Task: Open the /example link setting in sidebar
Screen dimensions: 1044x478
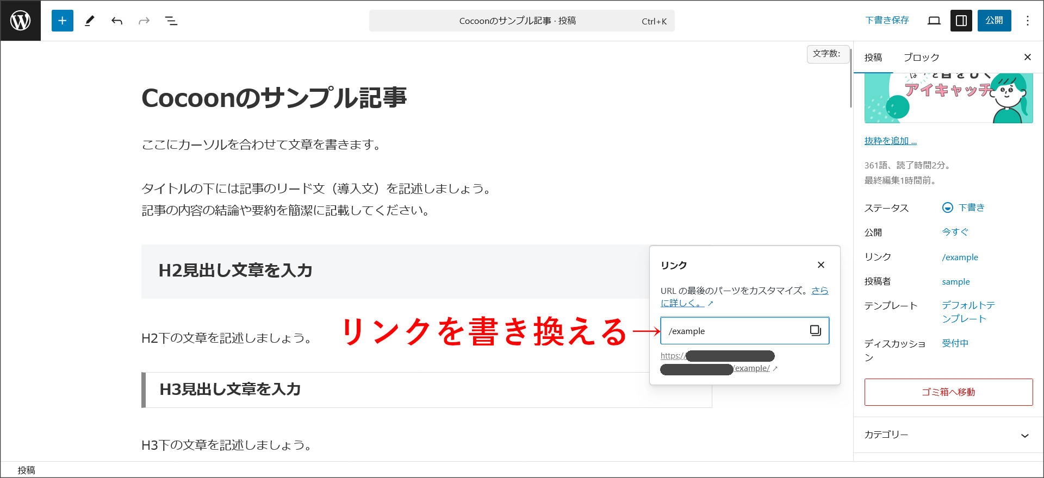Action: click(x=960, y=257)
